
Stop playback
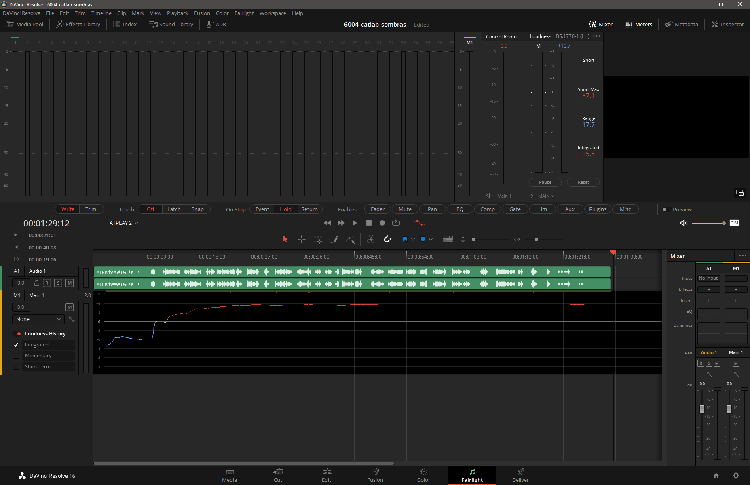[369, 223]
